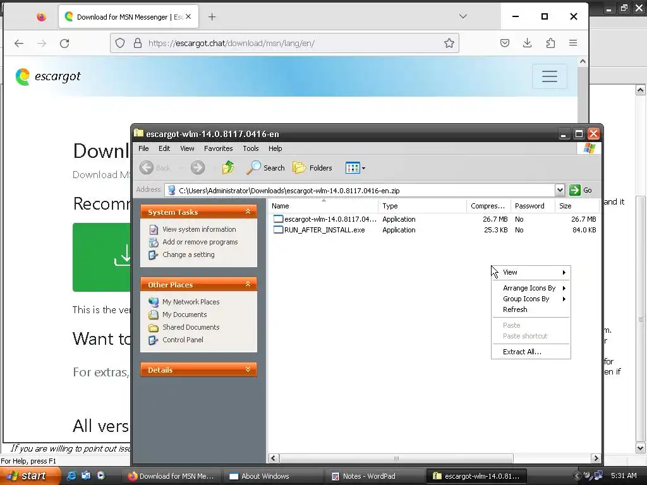The width and height of the screenshot is (647, 485).
Task: Open My Network Places
Action: click(x=191, y=302)
